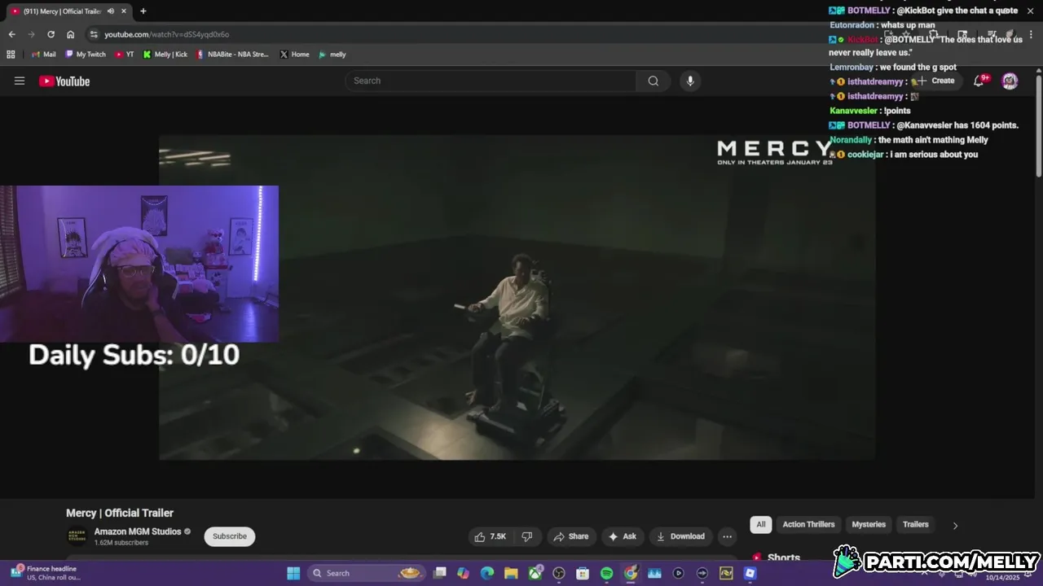Open the melly bookmark

tap(332, 55)
